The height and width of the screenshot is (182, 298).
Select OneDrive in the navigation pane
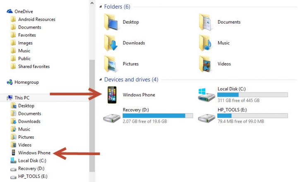coord(24,12)
